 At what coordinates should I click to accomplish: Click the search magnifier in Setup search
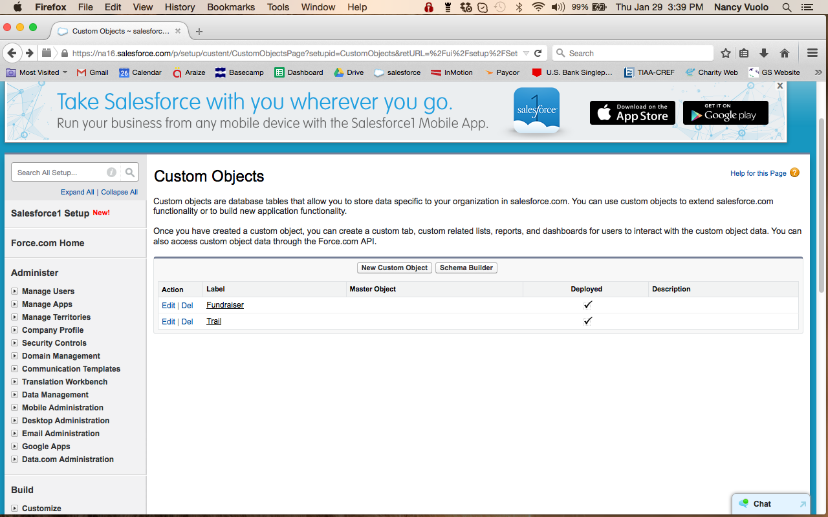click(130, 173)
